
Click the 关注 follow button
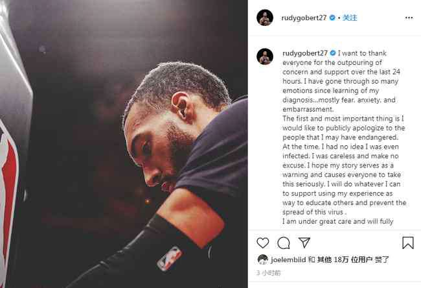tap(350, 18)
